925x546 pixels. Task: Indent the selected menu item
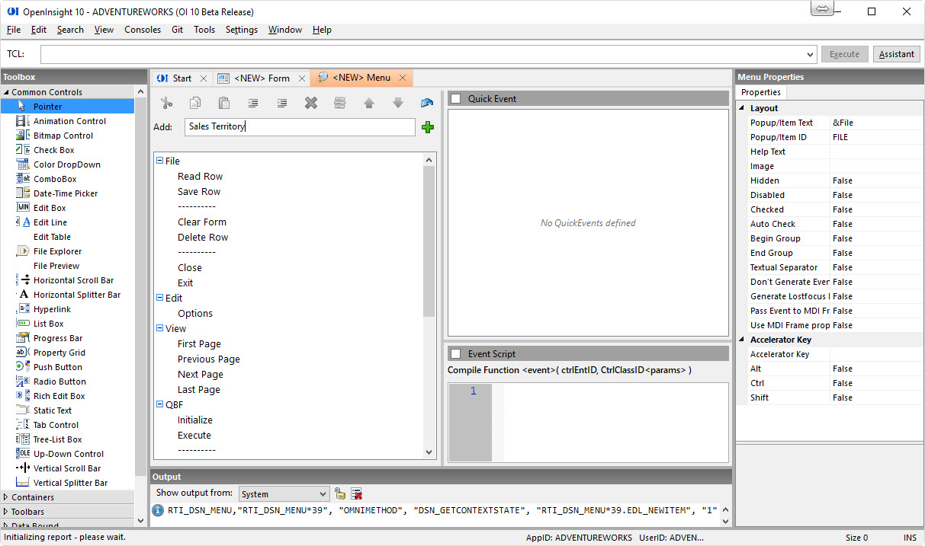(282, 103)
